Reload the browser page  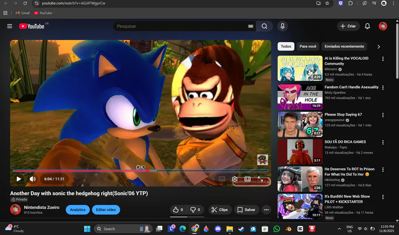[x=25, y=3]
